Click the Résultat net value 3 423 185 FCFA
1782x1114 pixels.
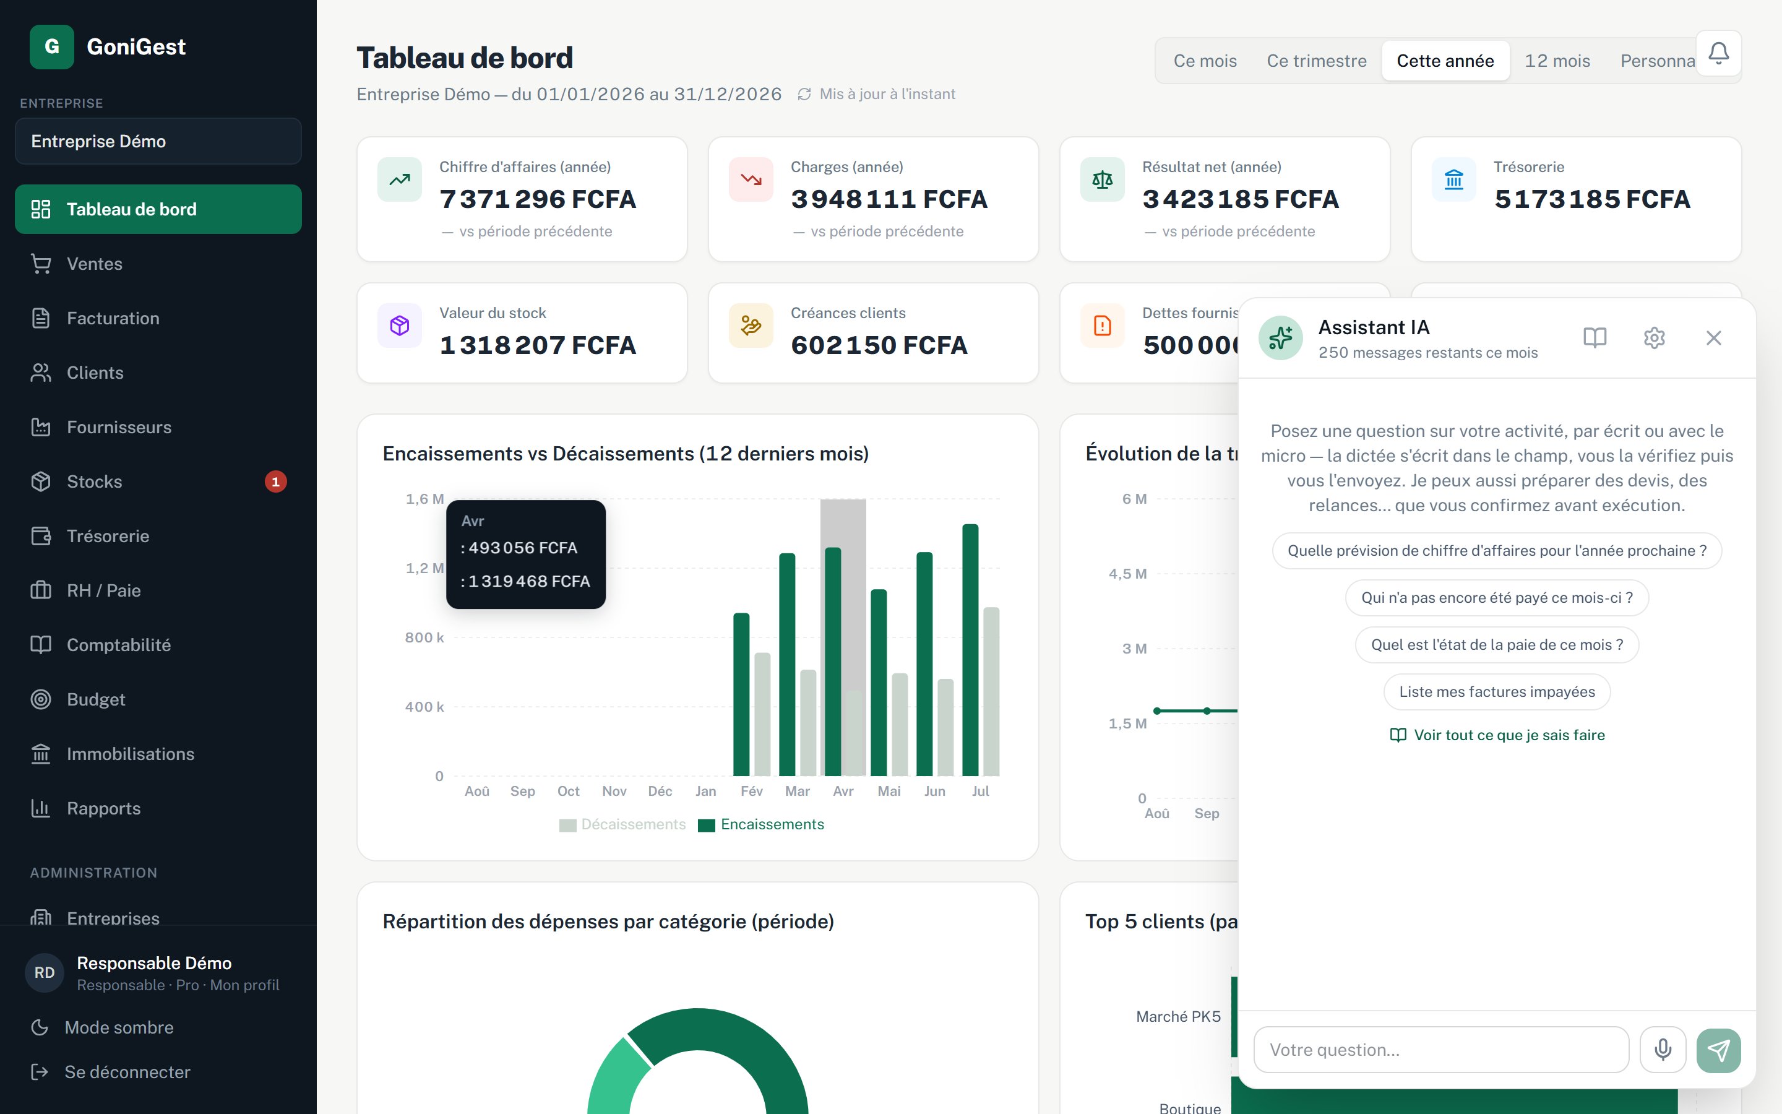1240,199
